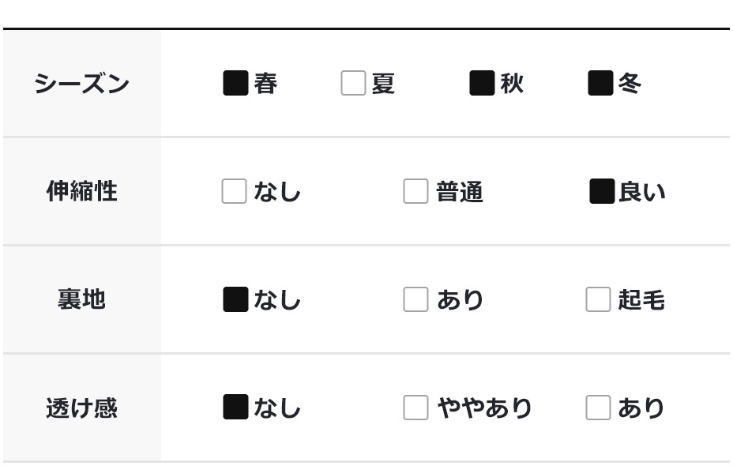Click the 伸縮性 row header
Screen dimensions: 733x466
coord(81,191)
